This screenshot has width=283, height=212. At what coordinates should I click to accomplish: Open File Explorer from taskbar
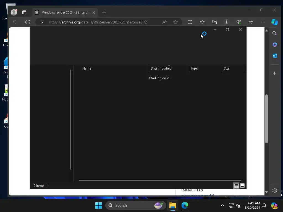click(172, 205)
